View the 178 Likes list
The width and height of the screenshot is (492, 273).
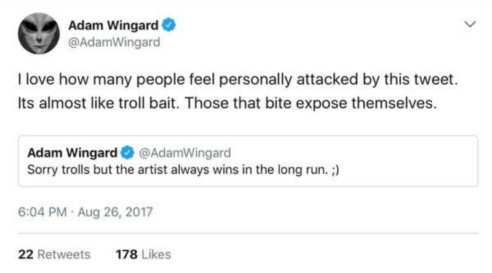[x=143, y=254]
